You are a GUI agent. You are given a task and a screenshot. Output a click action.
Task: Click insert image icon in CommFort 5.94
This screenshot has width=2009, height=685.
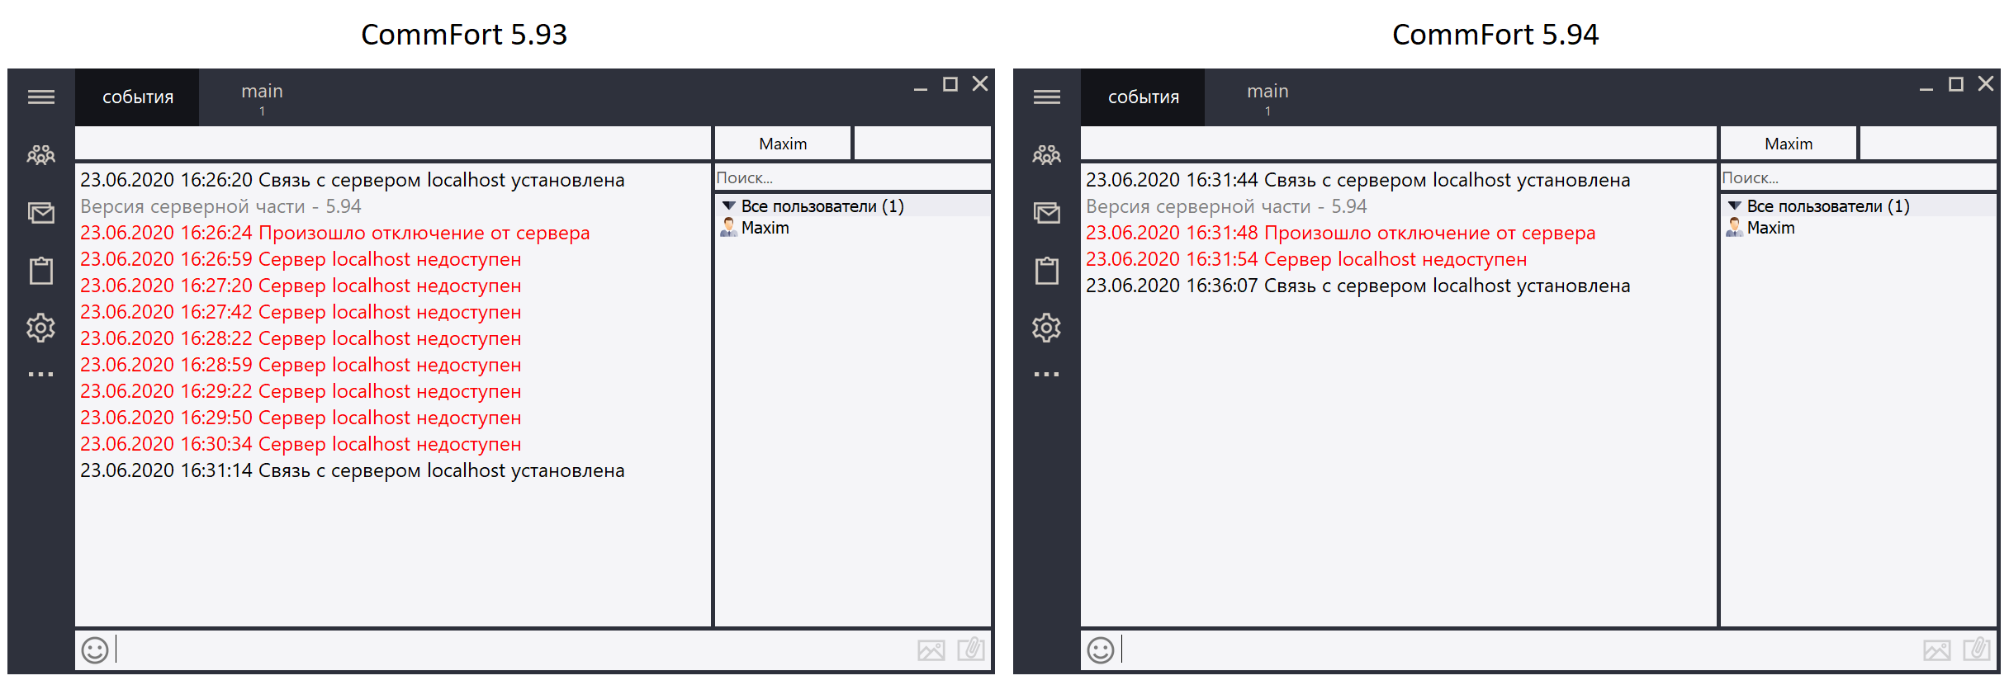(1937, 650)
